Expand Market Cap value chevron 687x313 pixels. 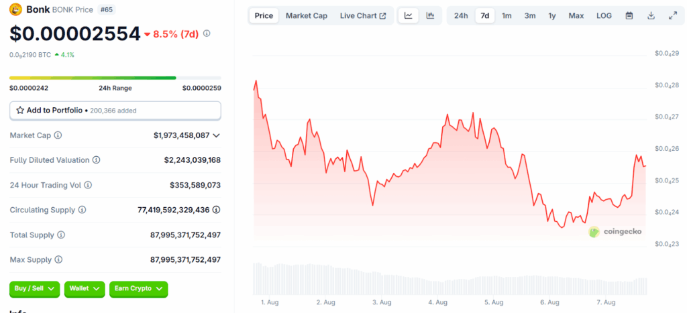point(216,135)
